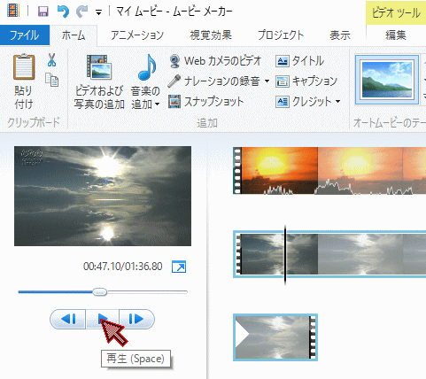This screenshot has height=379, width=426.
Task: Switch to the アニメーション tab
Action: click(137, 35)
